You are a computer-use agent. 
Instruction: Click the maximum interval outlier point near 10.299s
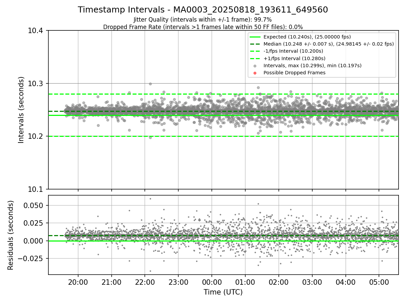pyautogui.click(x=150, y=84)
